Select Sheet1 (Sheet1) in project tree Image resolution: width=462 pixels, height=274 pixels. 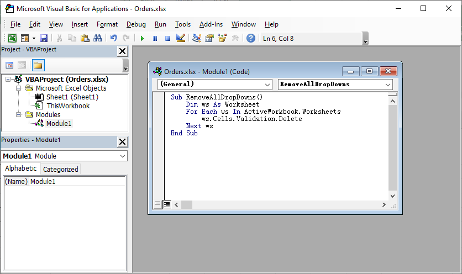(72, 97)
